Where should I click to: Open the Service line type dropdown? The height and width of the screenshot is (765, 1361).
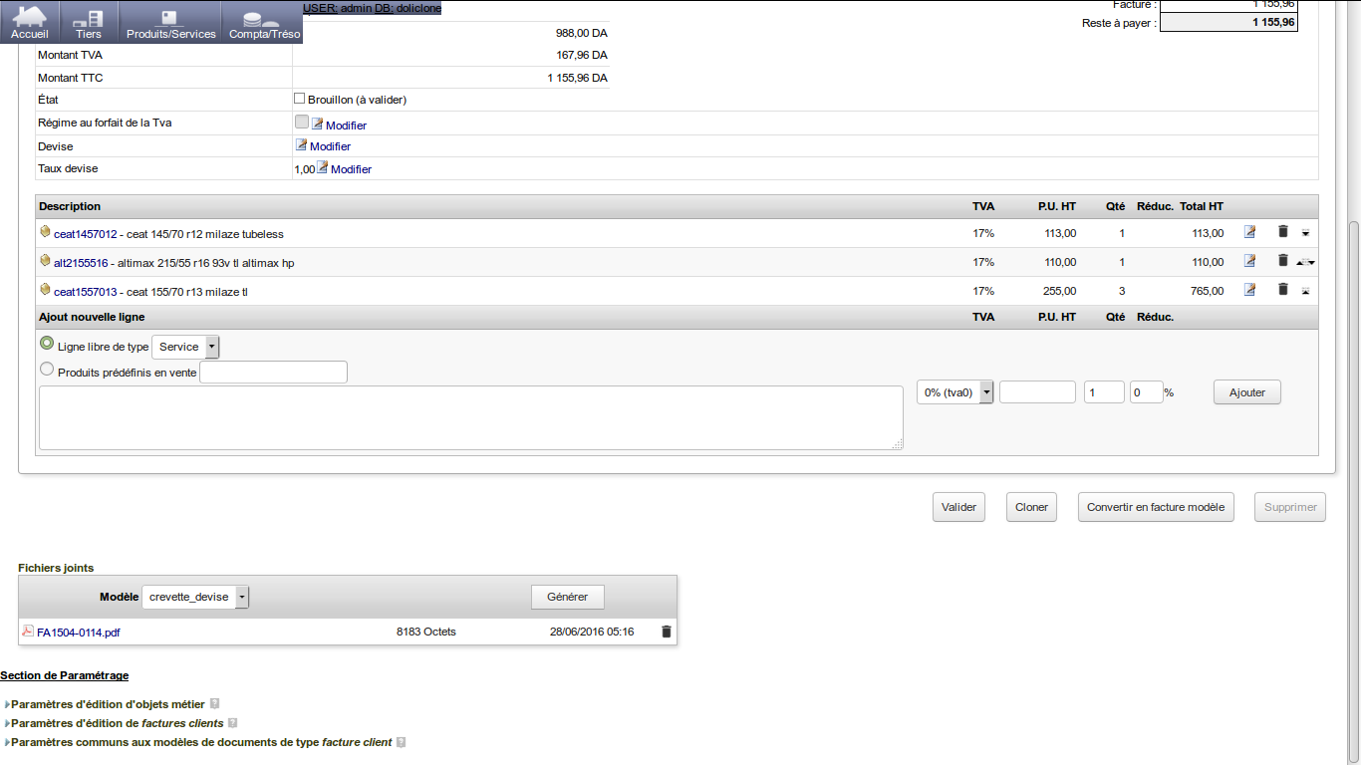pos(185,347)
